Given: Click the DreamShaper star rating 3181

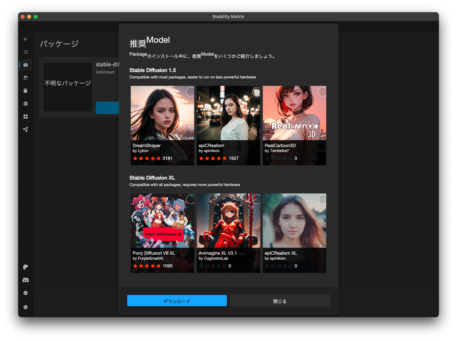Looking at the screenshot, I should (x=153, y=158).
